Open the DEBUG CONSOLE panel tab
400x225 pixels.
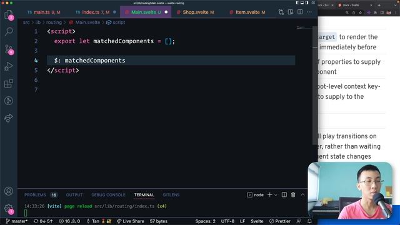108,195
